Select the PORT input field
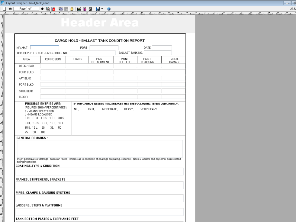 tap(104, 48)
